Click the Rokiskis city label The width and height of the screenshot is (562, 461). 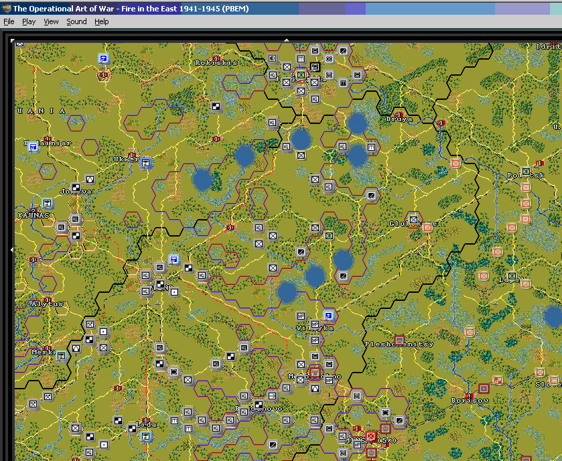click(216, 63)
